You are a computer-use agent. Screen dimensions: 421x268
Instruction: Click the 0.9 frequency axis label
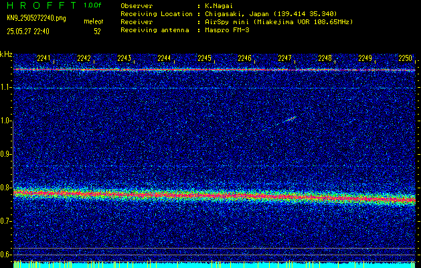[x=5, y=154]
